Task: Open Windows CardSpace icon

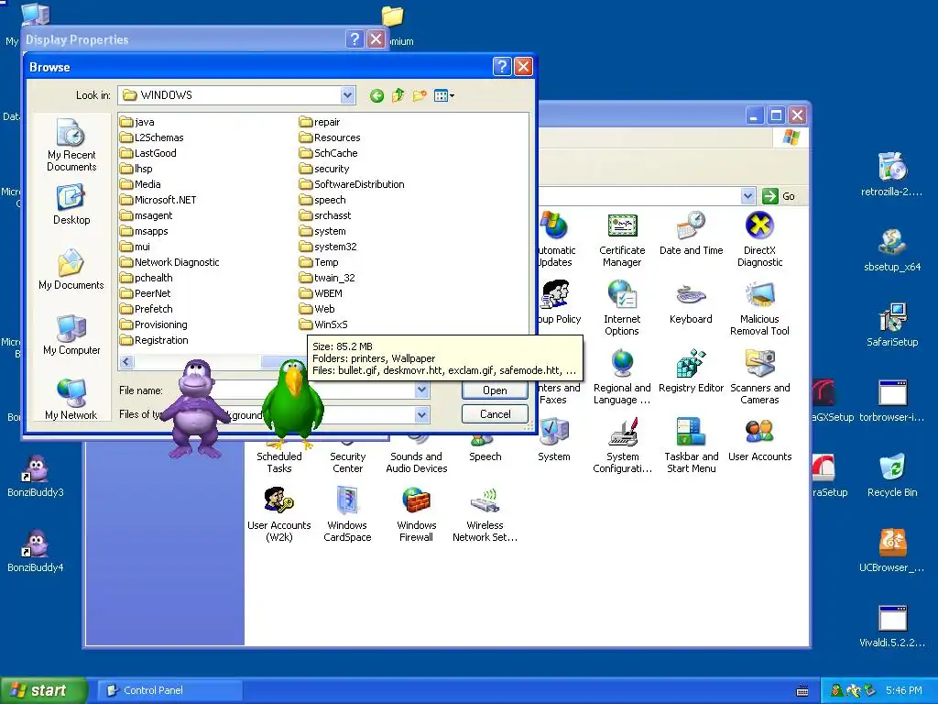Action: pyautogui.click(x=347, y=515)
